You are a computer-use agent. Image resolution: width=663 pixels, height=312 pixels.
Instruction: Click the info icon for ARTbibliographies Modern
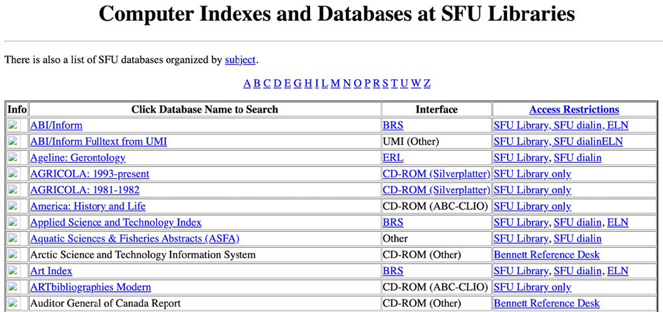(14, 287)
